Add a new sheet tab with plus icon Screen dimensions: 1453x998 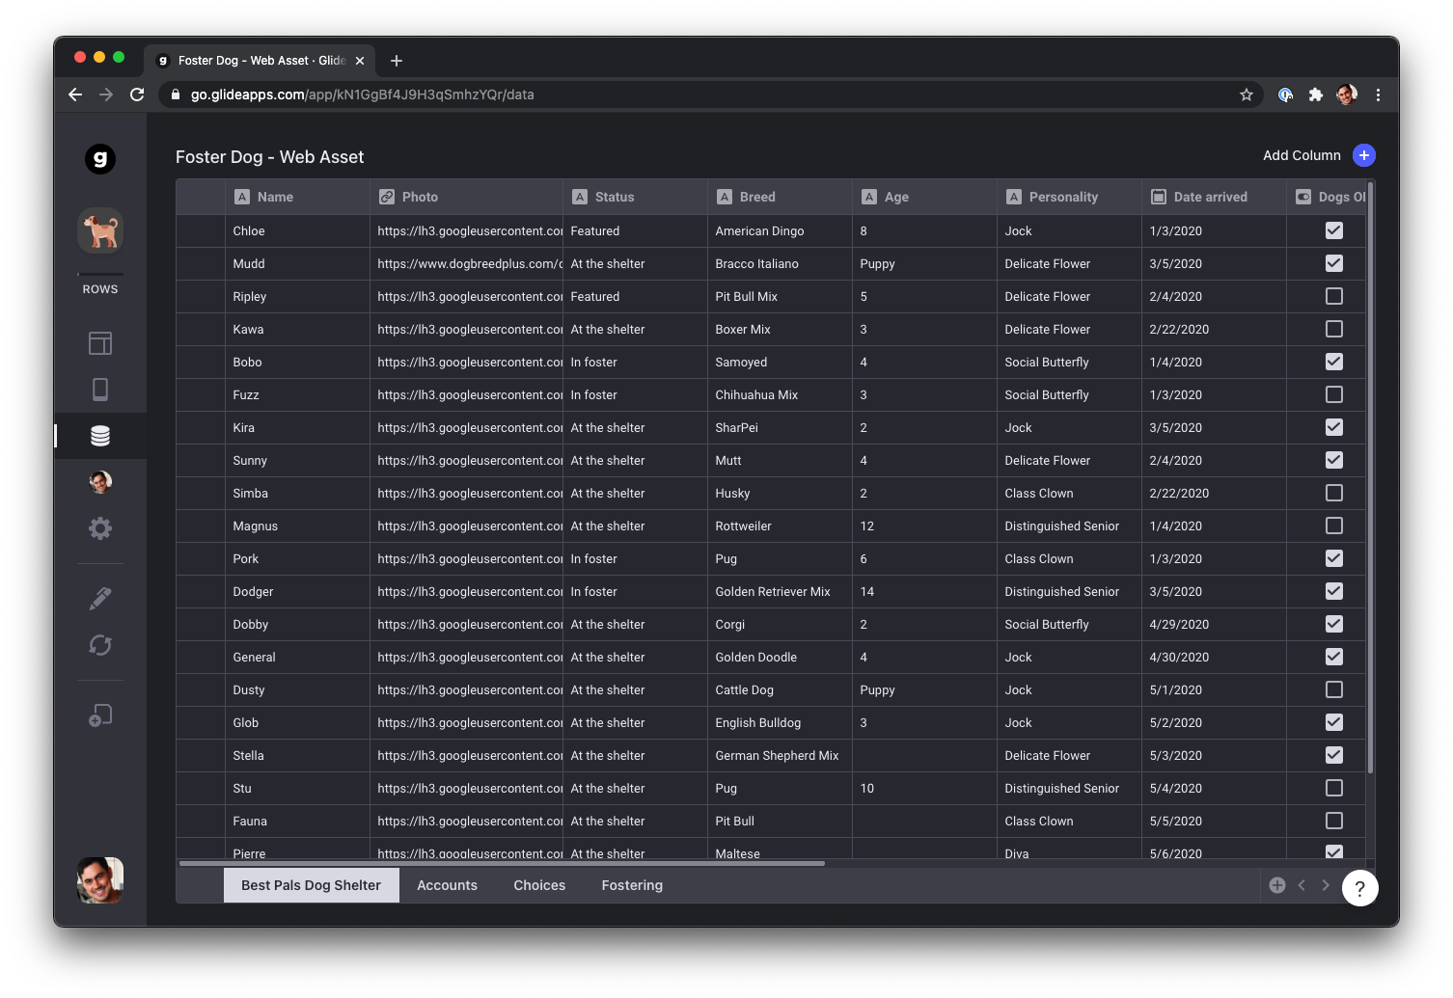point(1277,885)
